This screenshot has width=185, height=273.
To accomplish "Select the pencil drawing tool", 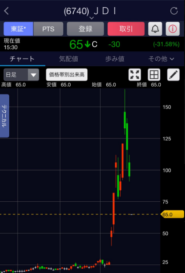I will point(174,75).
